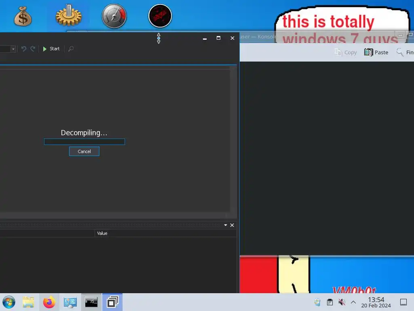This screenshot has height=311, width=414.
Task: Switch to Konsole terminal taskbar entry
Action: pyautogui.click(x=91, y=302)
